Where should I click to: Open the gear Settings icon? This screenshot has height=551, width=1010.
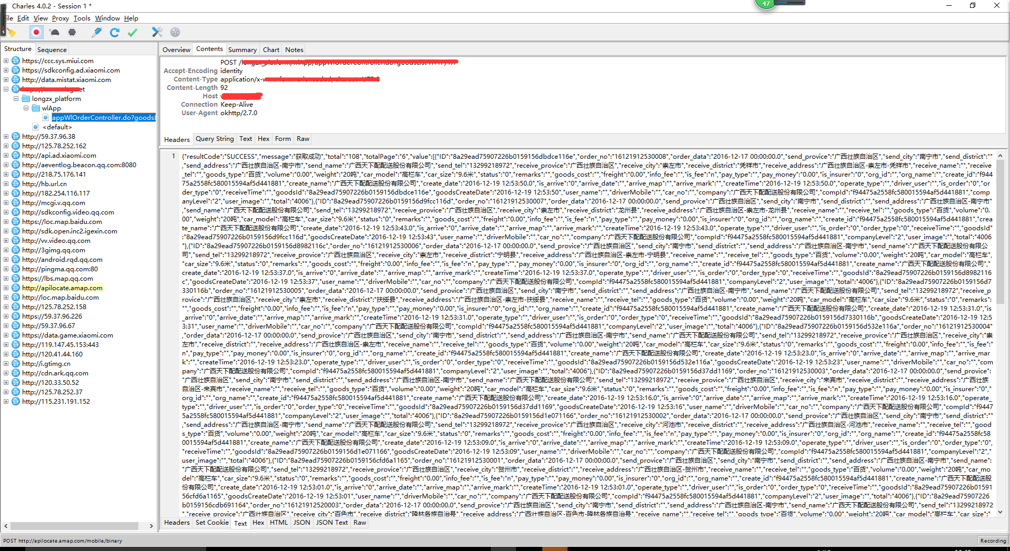coord(175,33)
